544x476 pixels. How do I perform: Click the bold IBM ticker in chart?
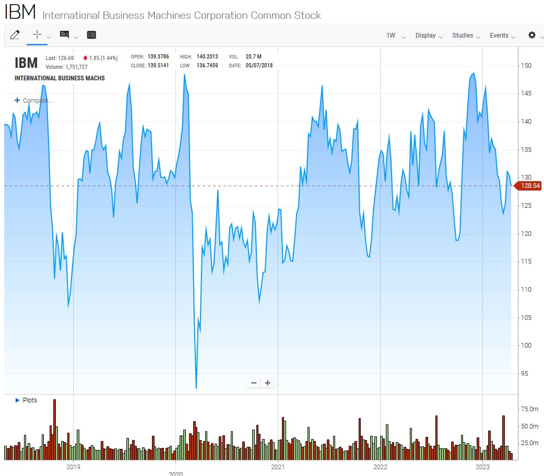[26, 63]
